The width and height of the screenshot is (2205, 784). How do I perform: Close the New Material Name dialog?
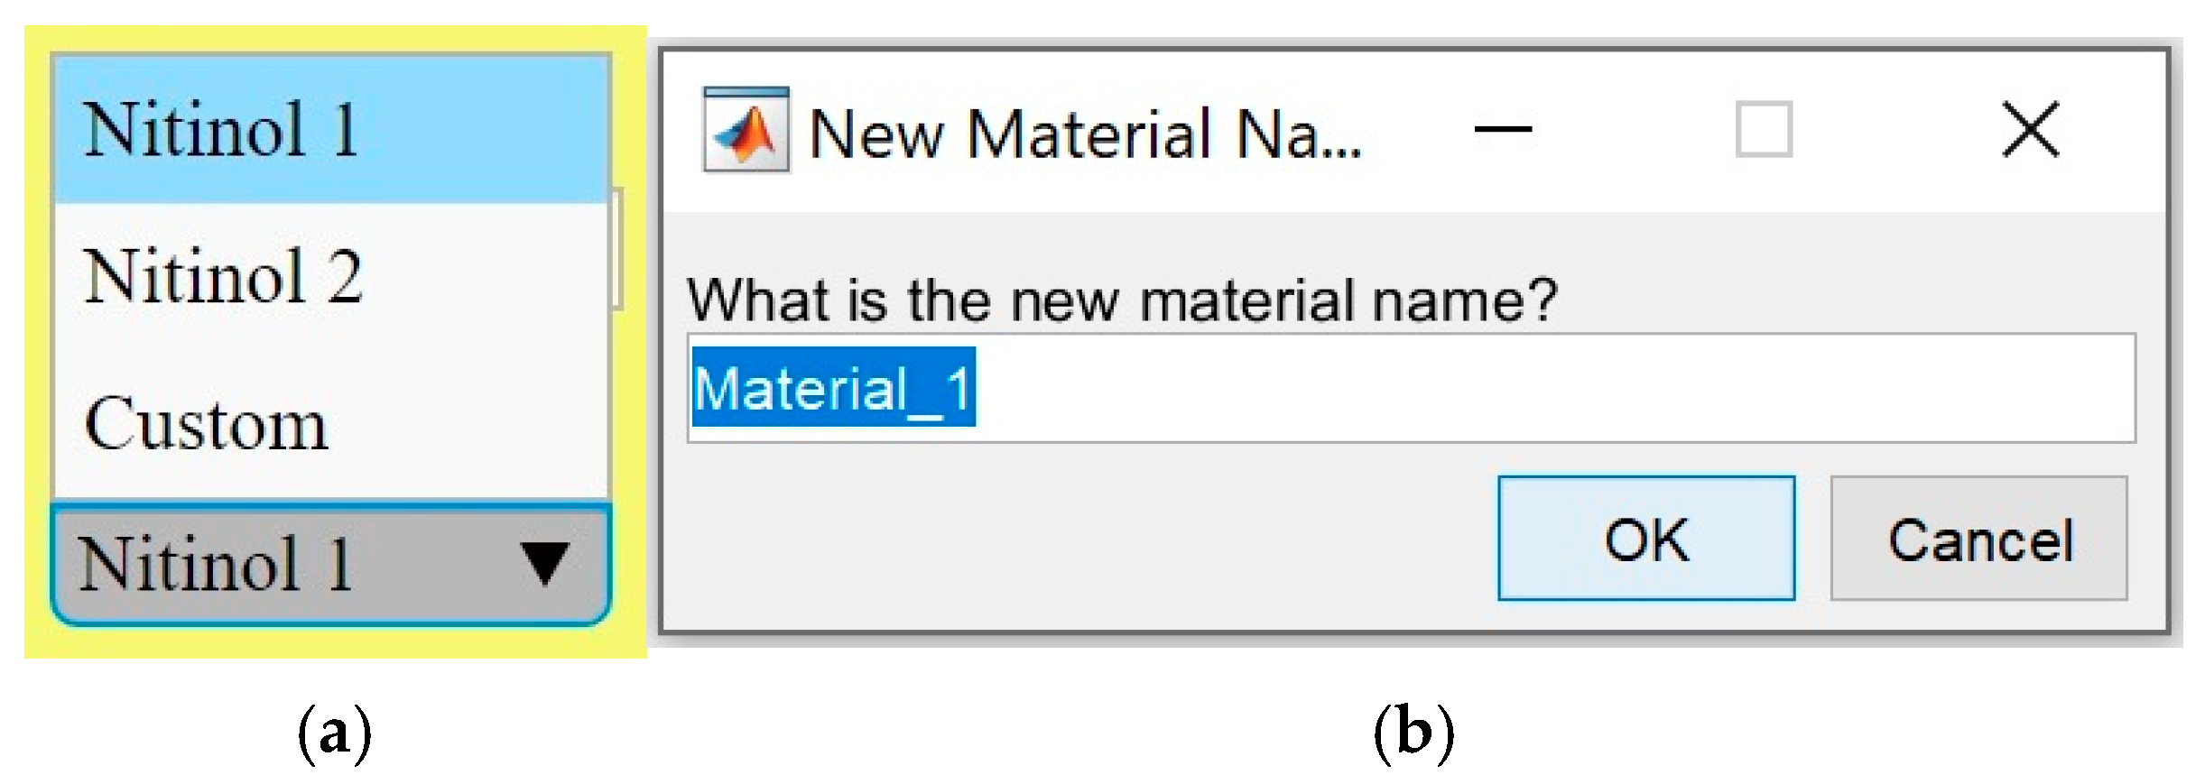coord(2030,130)
